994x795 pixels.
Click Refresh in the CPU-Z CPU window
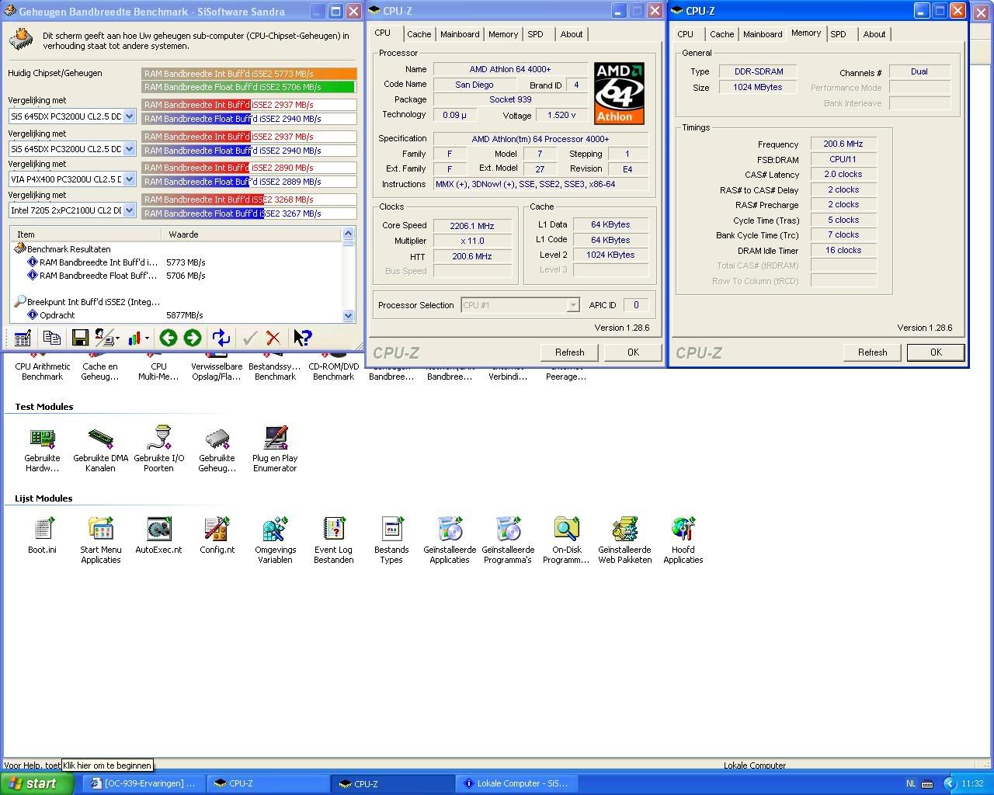click(570, 352)
